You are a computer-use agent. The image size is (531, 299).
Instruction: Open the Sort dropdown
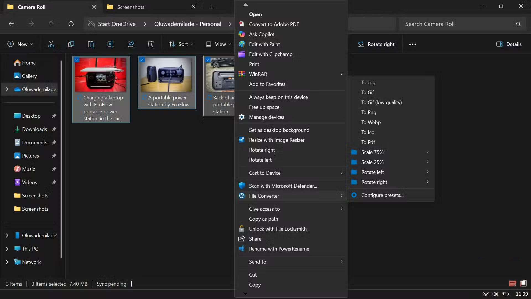(181, 44)
